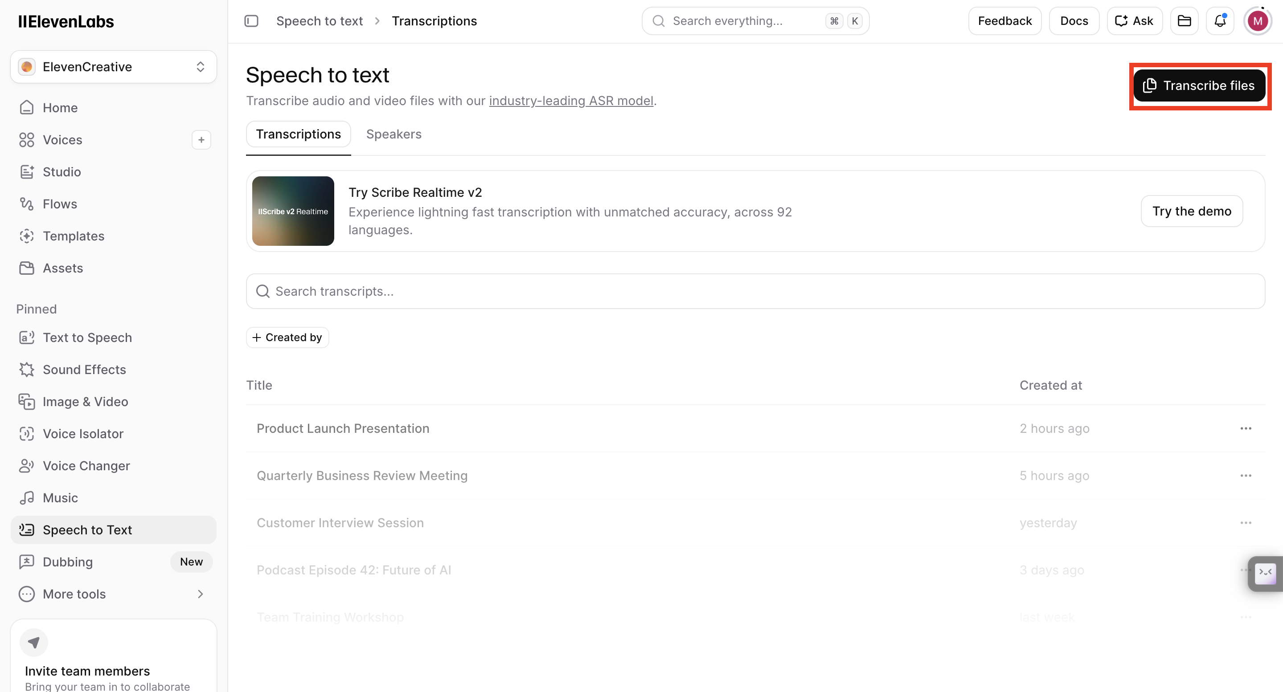Add a new voice with plus icon
The image size is (1283, 692).
click(x=201, y=140)
